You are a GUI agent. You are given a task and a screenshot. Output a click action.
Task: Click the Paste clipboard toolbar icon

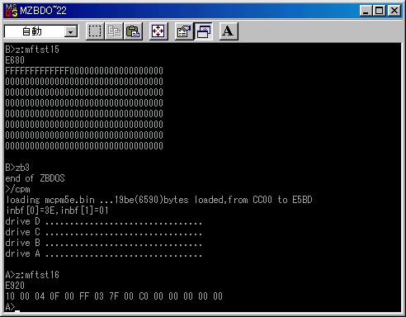coord(133,31)
